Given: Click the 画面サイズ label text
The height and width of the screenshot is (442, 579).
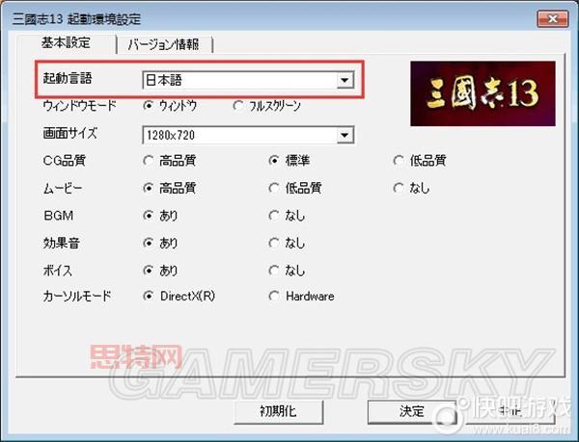Looking at the screenshot, I should pyautogui.click(x=70, y=133).
